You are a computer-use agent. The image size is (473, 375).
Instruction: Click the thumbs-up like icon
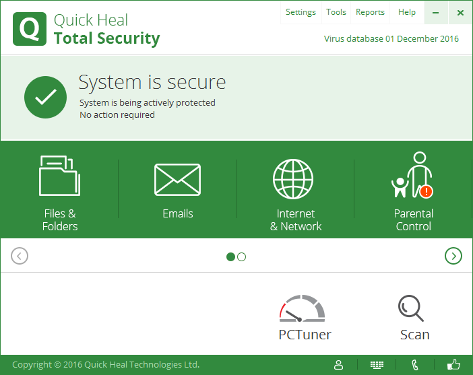pos(453,365)
